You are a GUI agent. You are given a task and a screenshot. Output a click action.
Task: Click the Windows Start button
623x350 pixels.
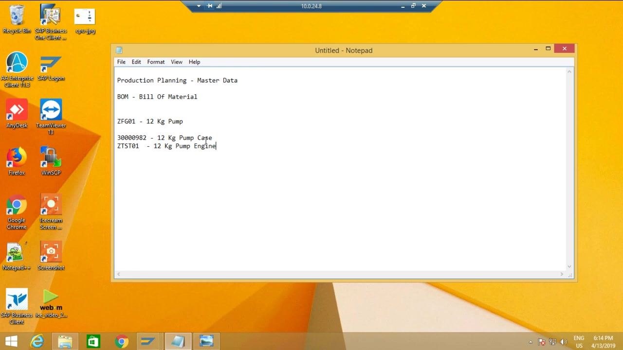[11, 341]
